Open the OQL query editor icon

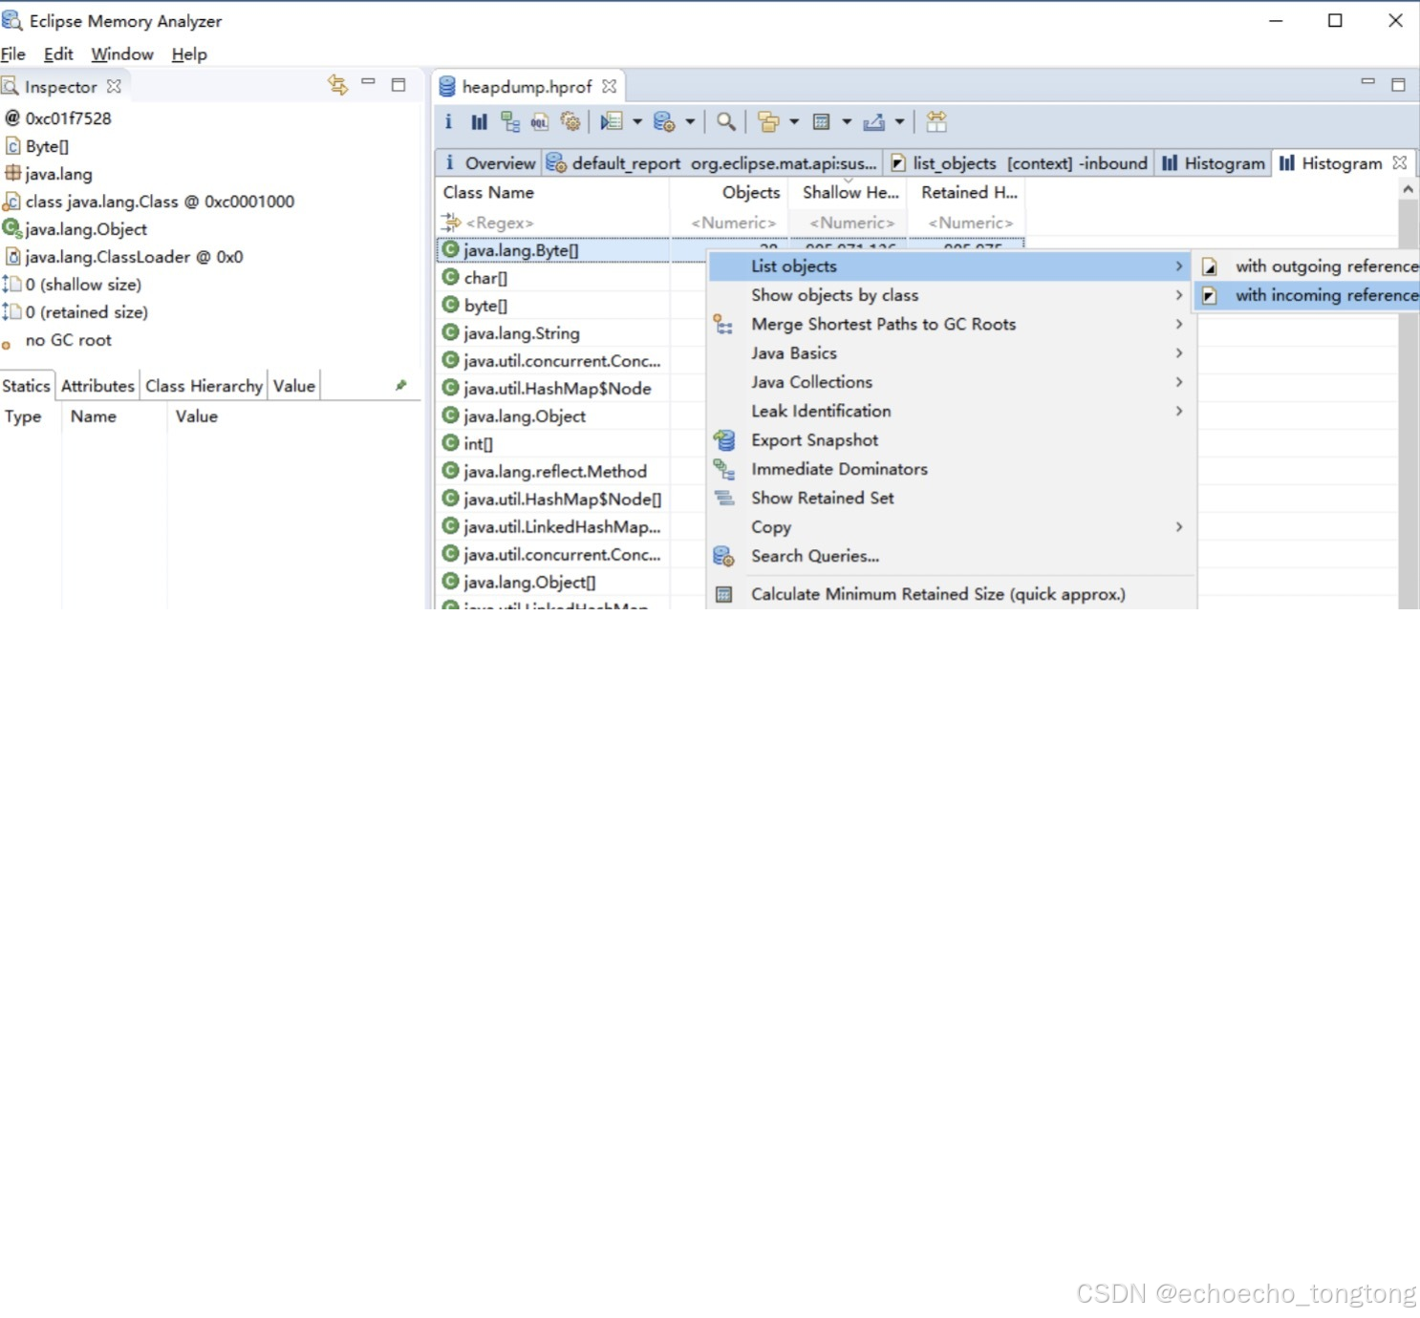pos(540,121)
